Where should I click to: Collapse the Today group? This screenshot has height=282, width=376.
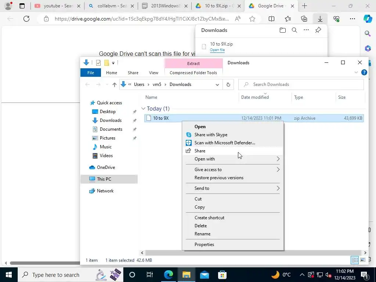coord(143,109)
